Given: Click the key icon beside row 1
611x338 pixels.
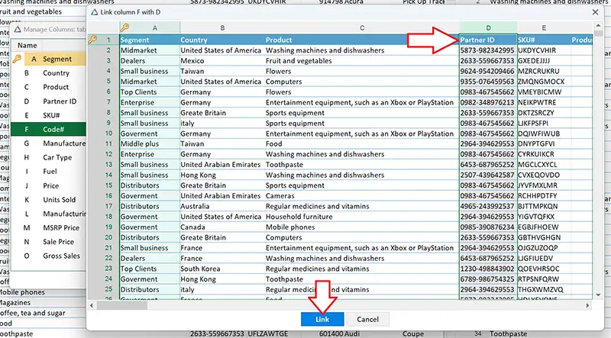Looking at the screenshot, I should tap(92, 40).
